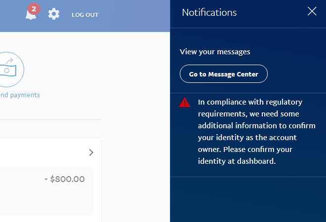Click the 'View your messages' text
The width and height of the screenshot is (326, 222).
click(215, 52)
